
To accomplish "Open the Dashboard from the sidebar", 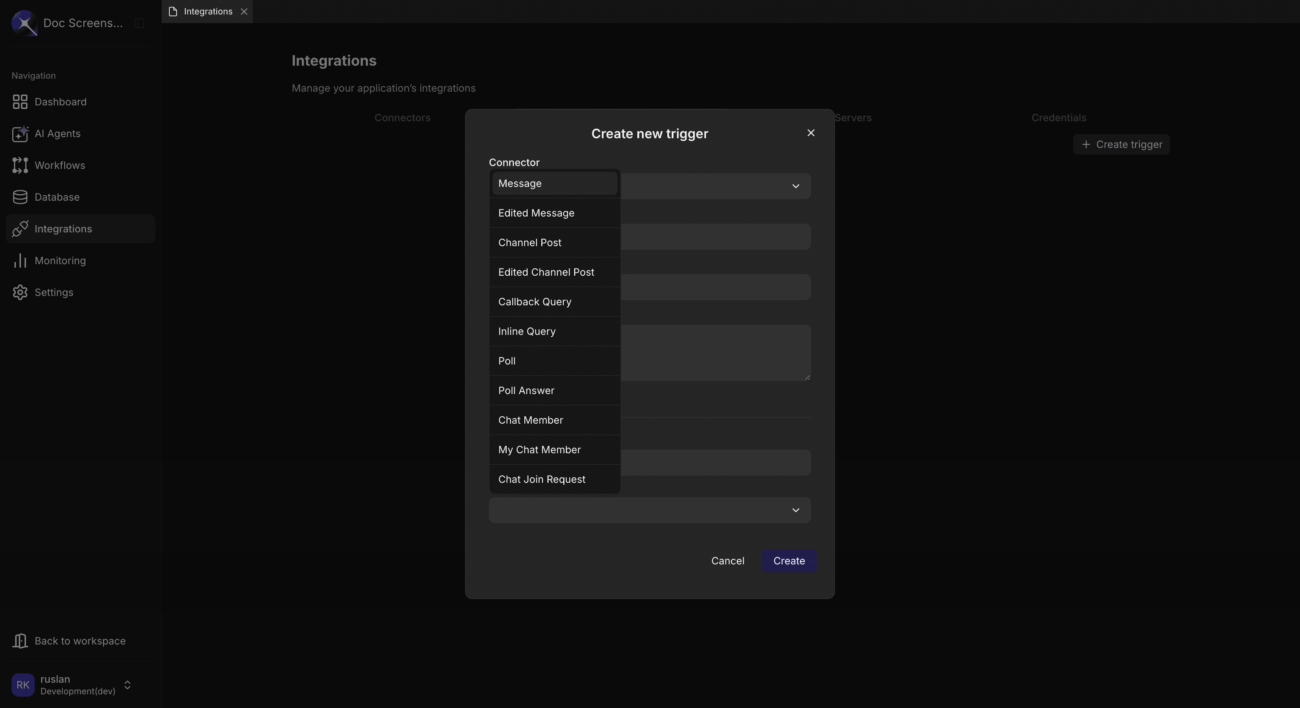I will pos(60,102).
